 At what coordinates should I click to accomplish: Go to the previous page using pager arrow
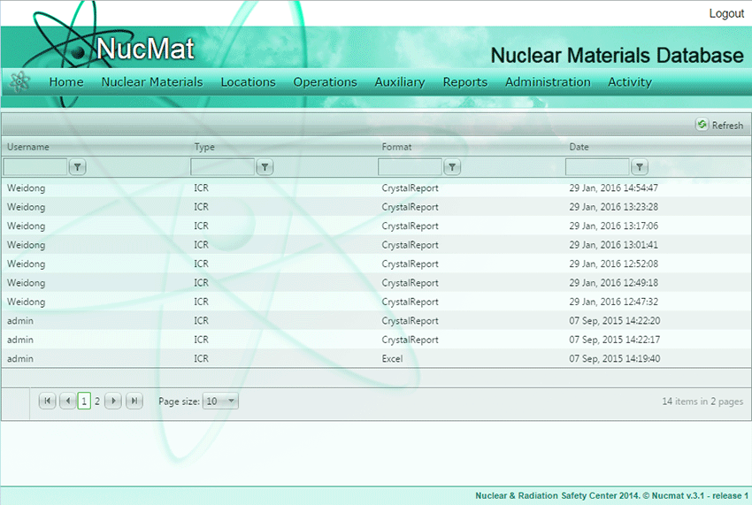(67, 402)
